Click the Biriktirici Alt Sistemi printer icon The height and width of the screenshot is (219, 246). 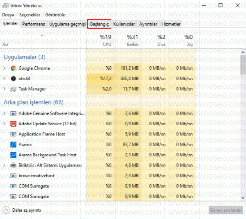coord(14,165)
